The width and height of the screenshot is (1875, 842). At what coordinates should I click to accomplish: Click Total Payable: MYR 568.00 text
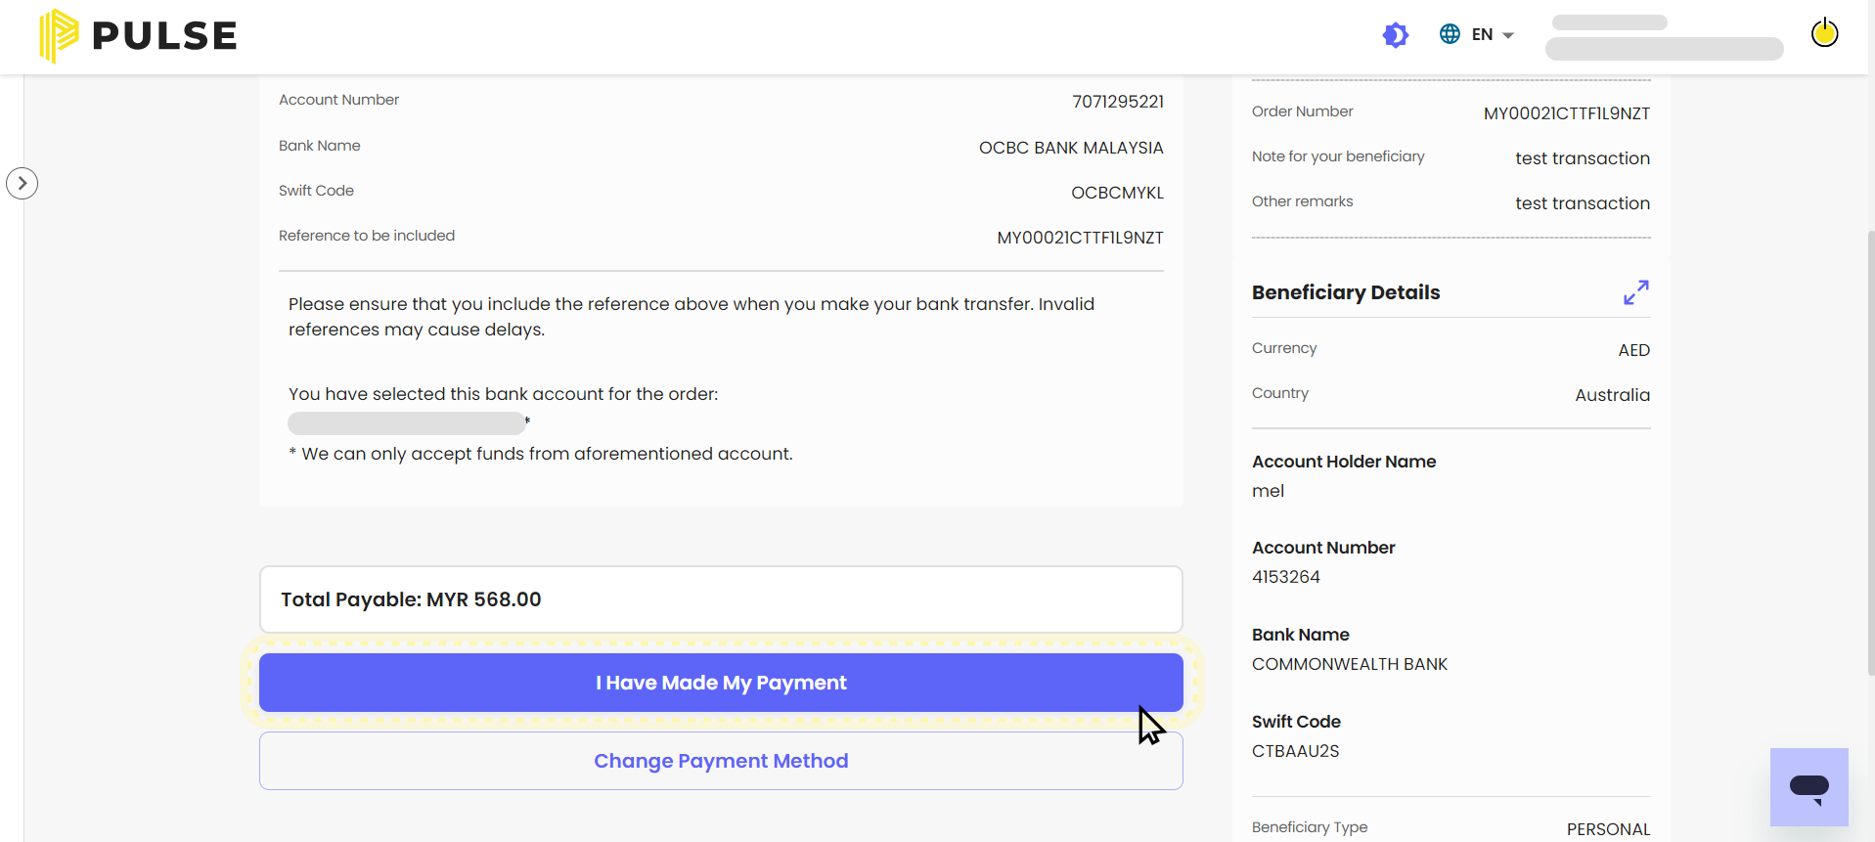pos(411,599)
